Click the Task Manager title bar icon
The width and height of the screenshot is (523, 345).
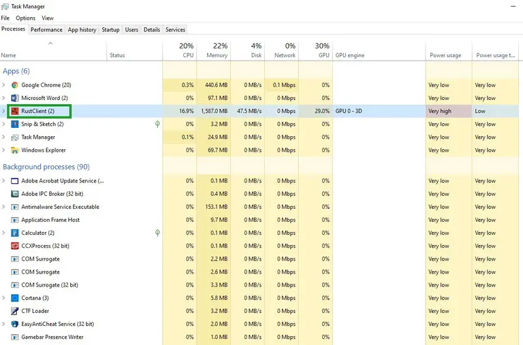tap(5, 6)
